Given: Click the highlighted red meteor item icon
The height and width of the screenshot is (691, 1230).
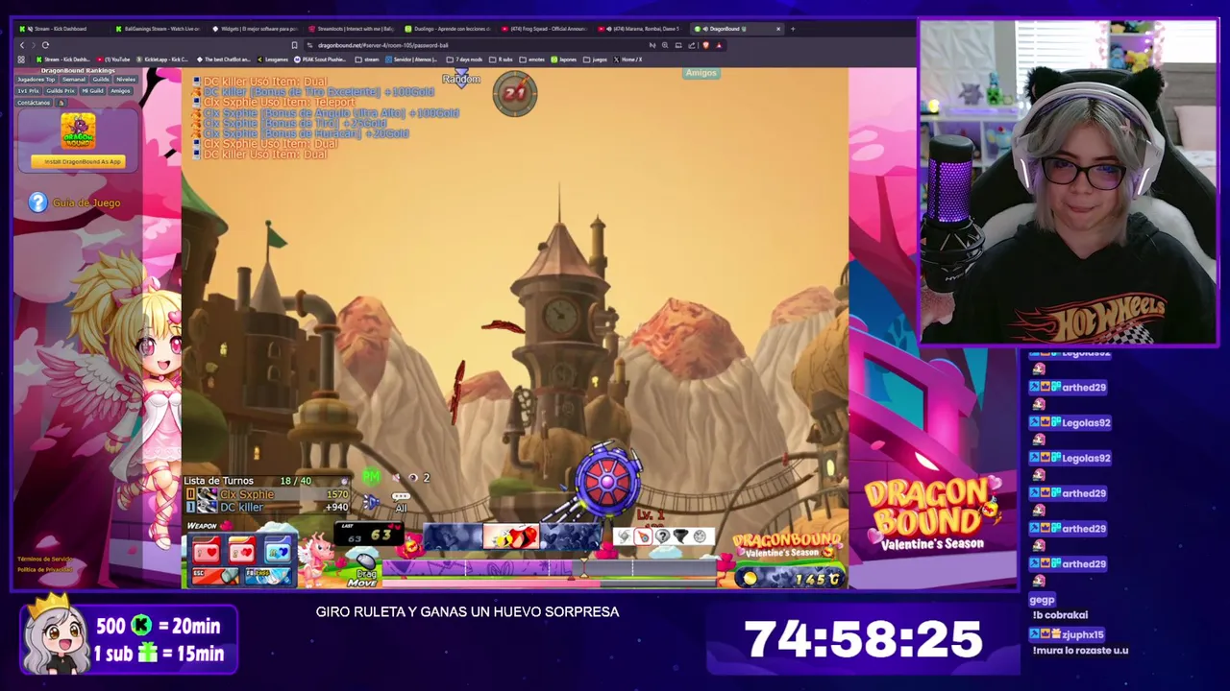Looking at the screenshot, I should coord(642,536).
